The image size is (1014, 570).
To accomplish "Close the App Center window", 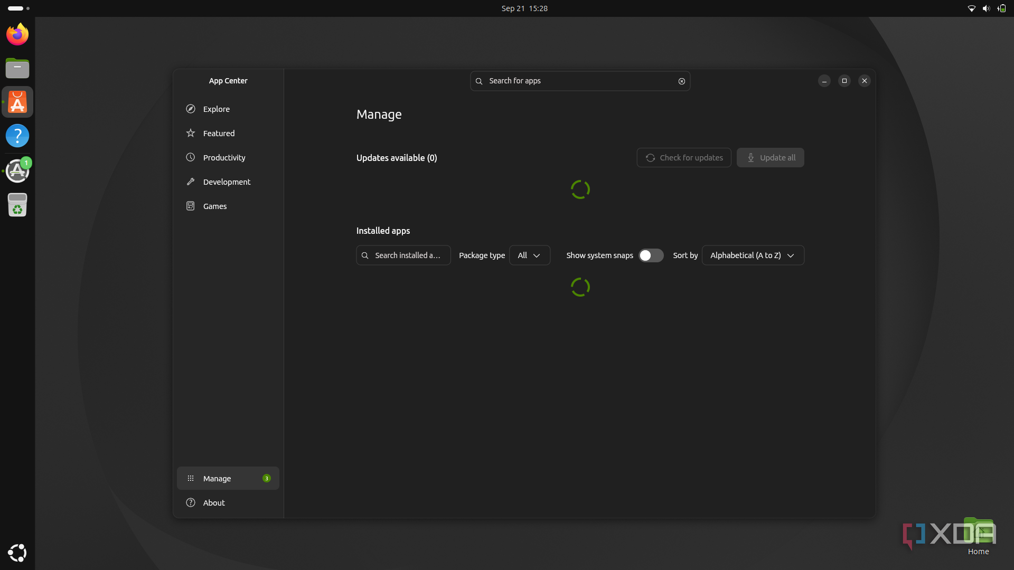I will [865, 81].
